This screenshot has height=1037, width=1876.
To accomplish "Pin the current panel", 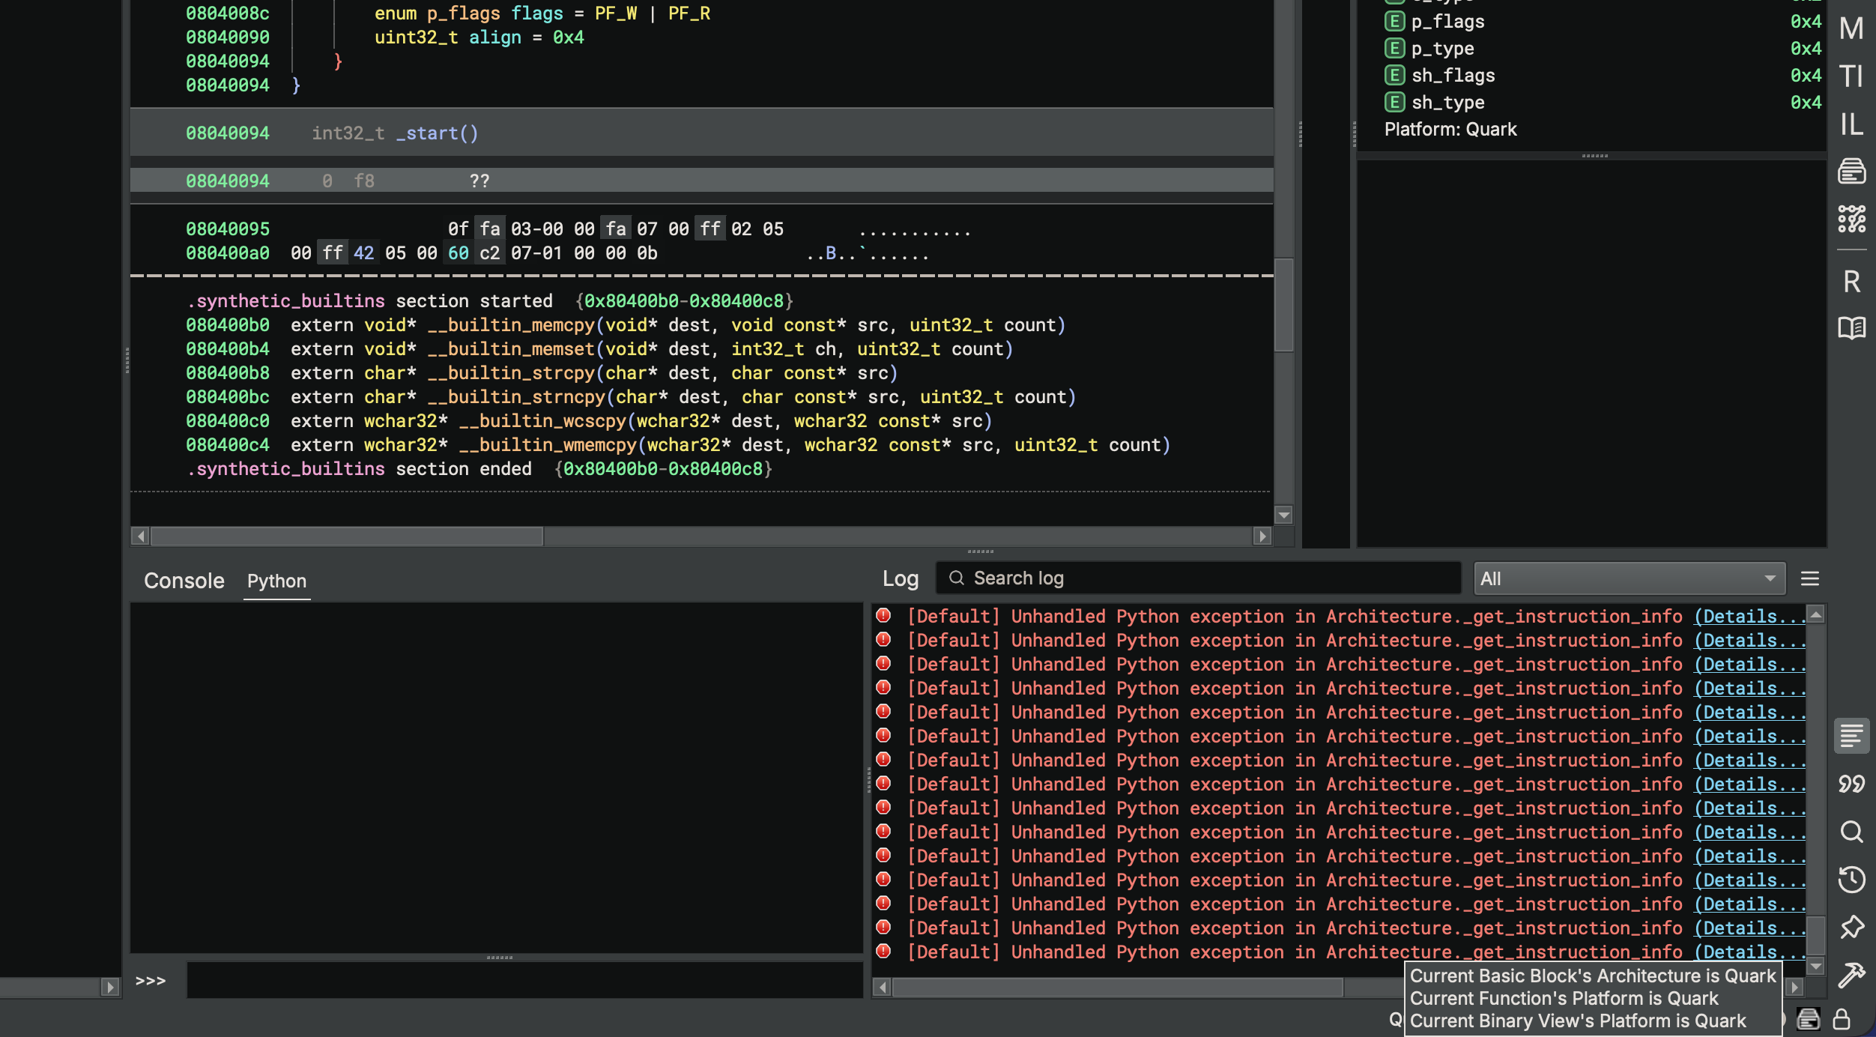I will [x=1852, y=927].
